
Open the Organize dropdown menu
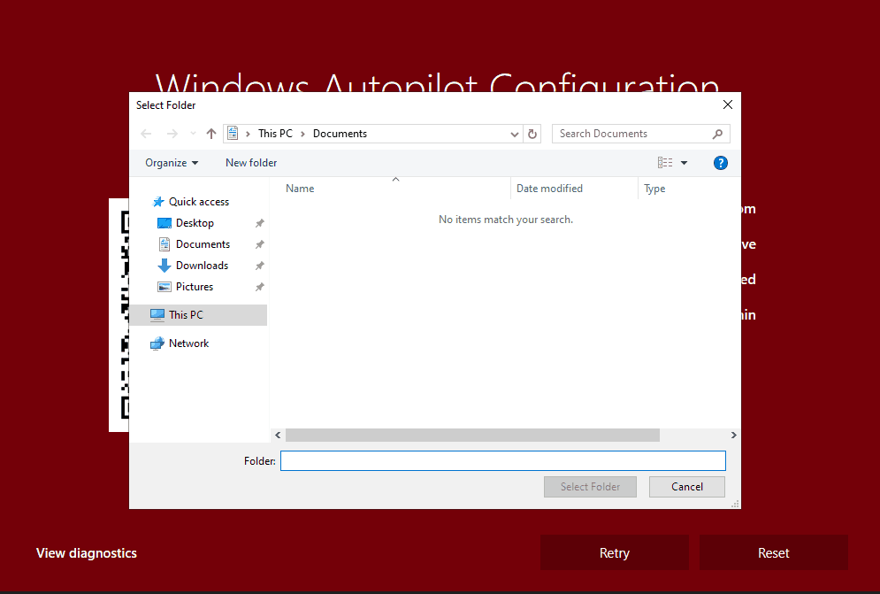pyautogui.click(x=172, y=163)
